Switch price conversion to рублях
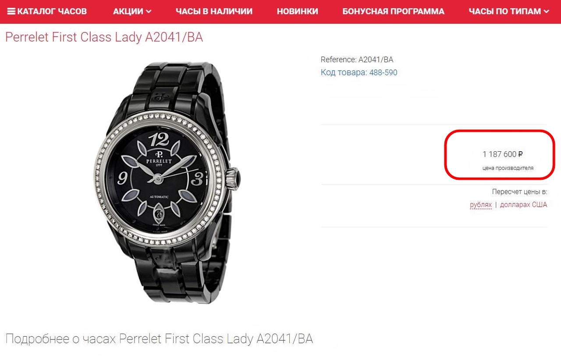The width and height of the screenshot is (561, 363). click(x=481, y=205)
